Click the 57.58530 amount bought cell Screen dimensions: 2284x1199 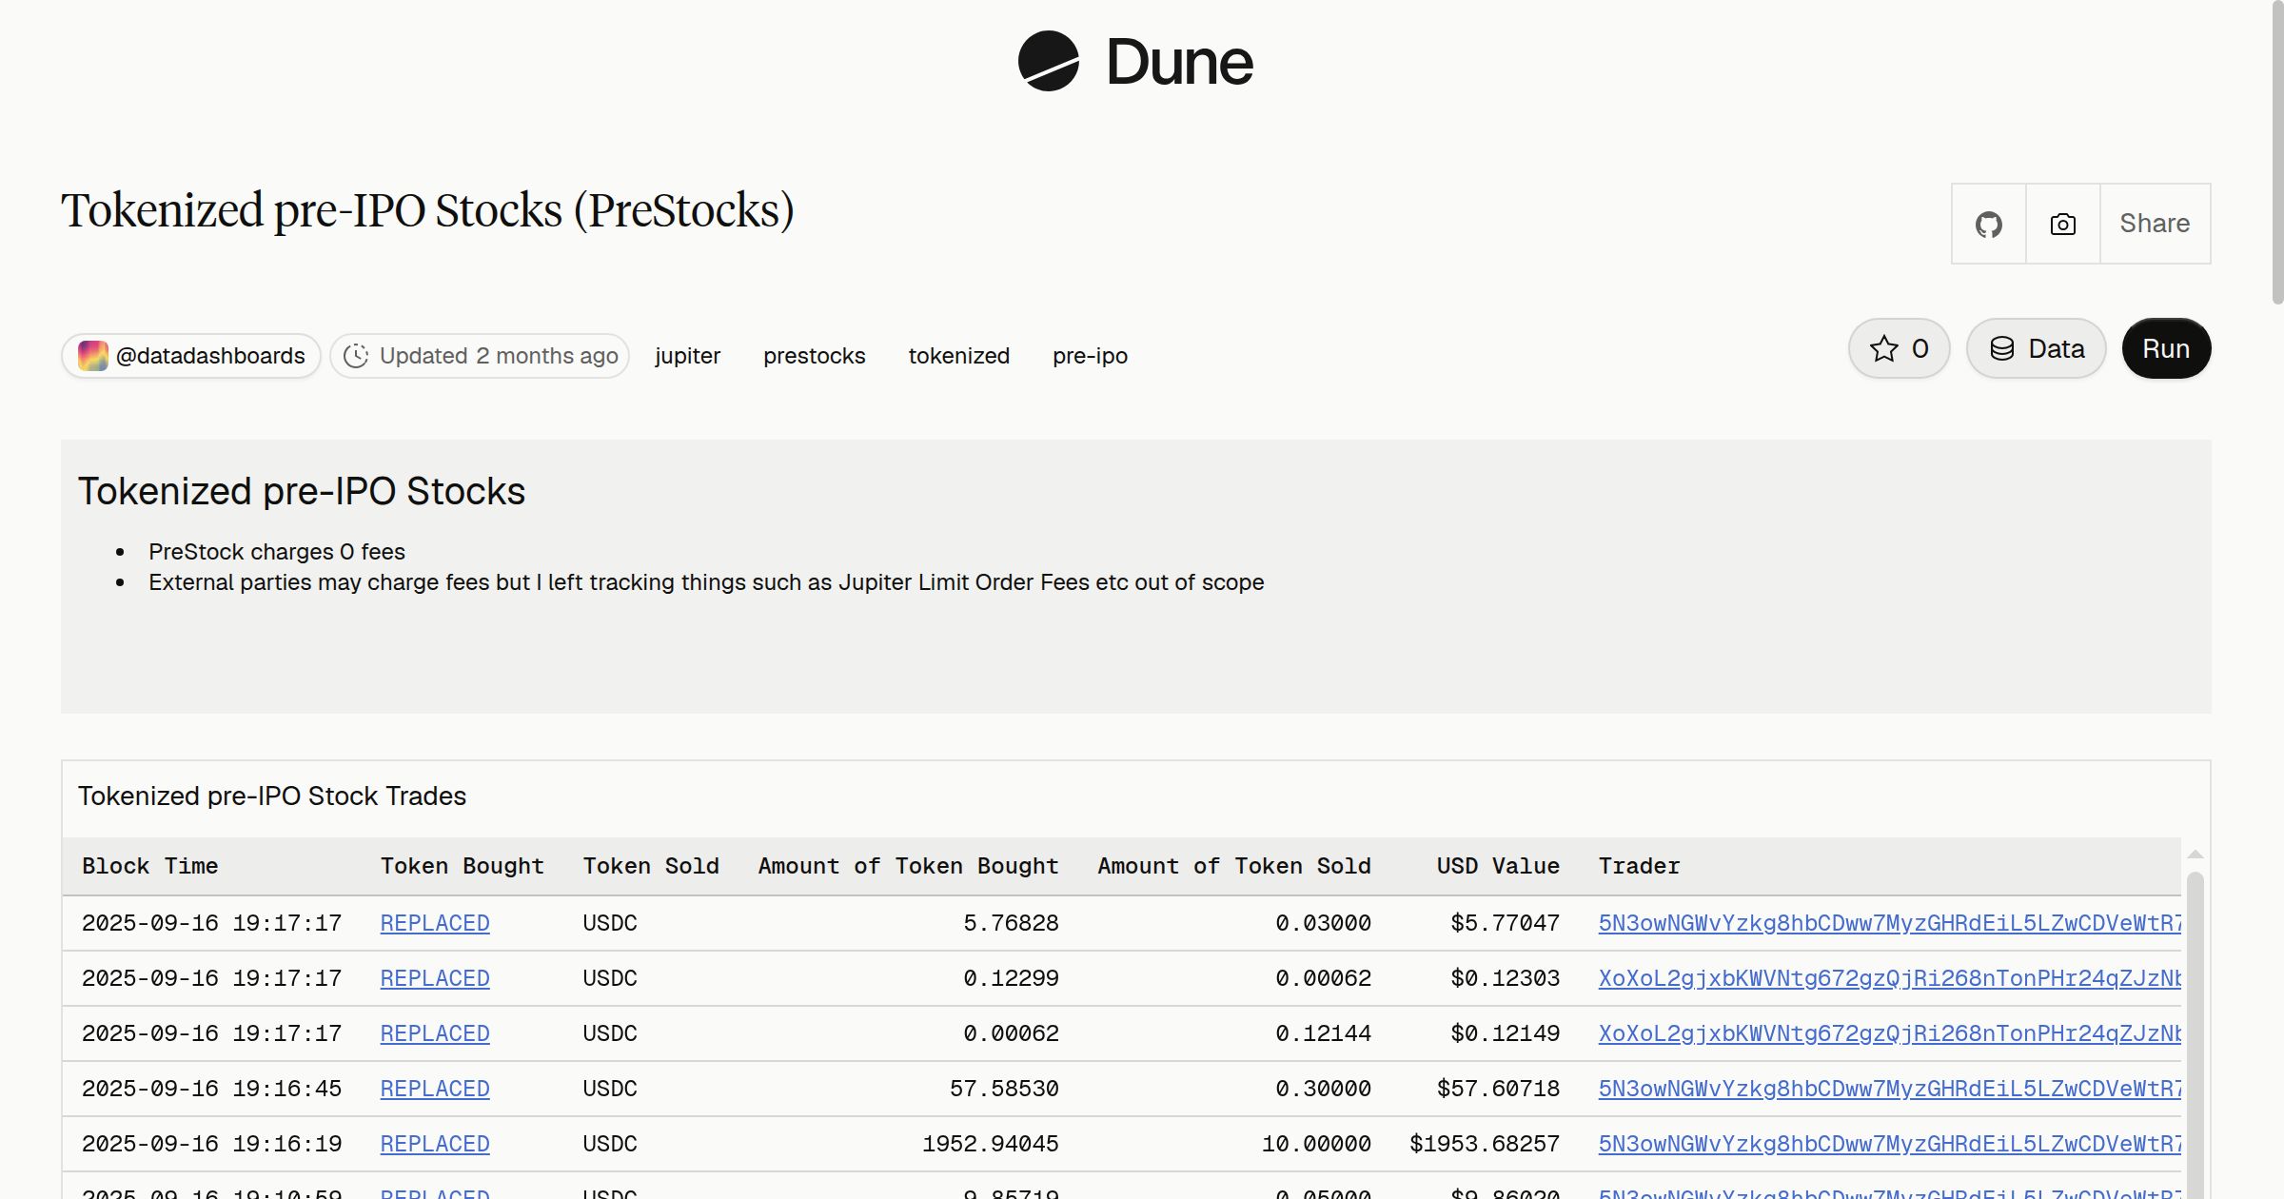(1004, 1089)
